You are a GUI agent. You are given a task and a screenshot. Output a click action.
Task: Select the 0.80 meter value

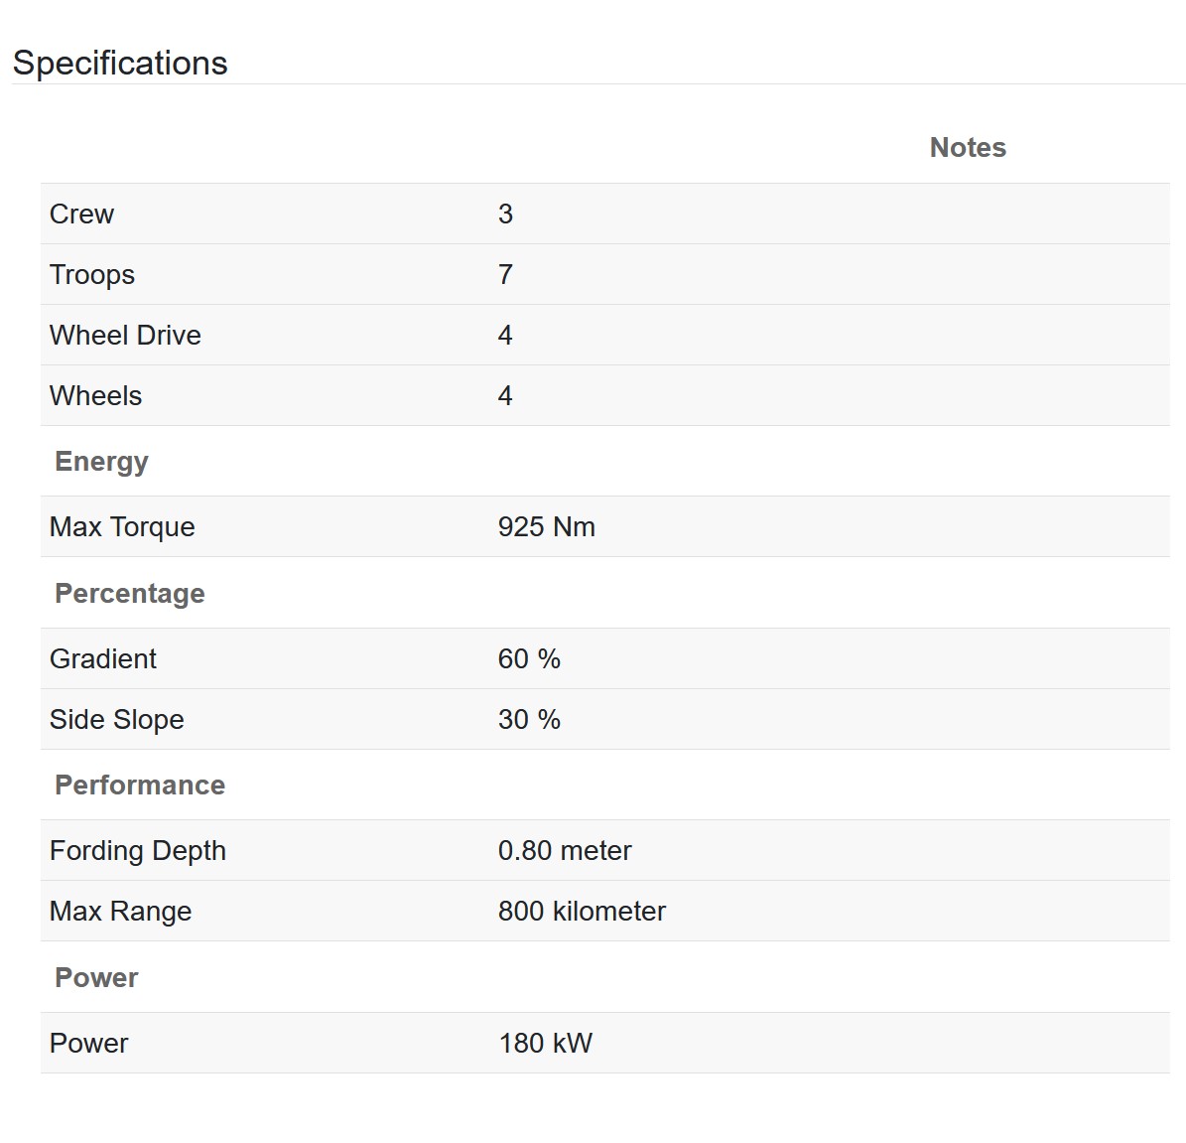click(x=565, y=851)
